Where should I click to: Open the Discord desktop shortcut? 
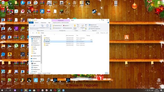[x=16, y=72]
